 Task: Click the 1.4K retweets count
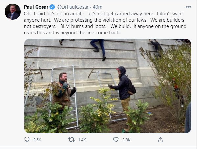click(82, 140)
